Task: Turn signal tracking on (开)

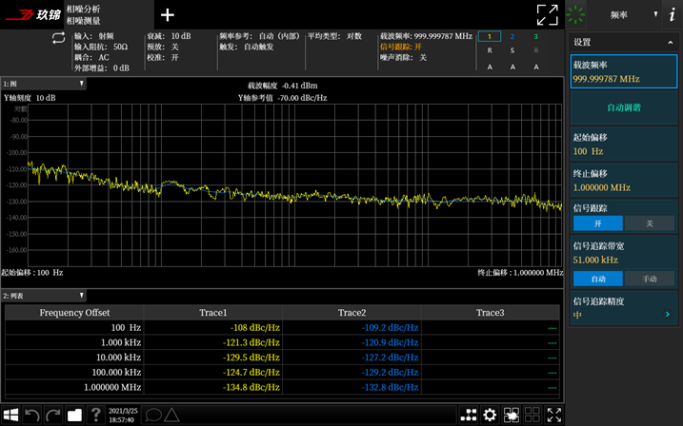Action: (597, 223)
